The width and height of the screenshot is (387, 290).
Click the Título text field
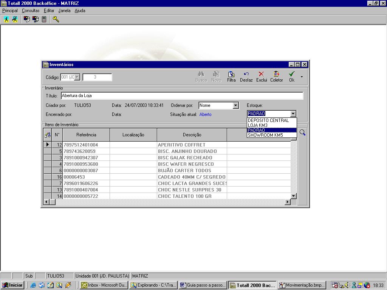coord(182,96)
